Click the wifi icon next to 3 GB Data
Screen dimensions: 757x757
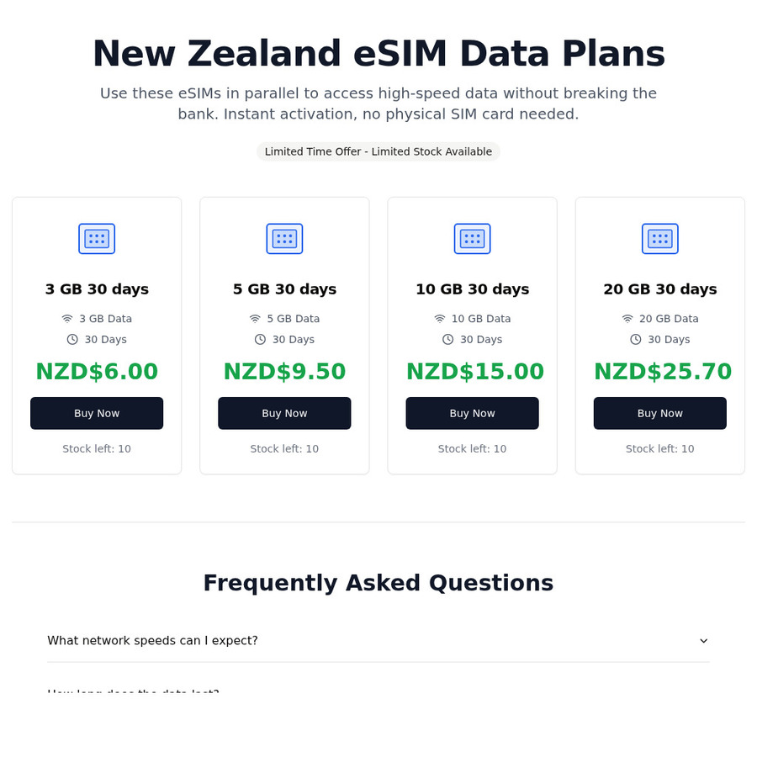coord(66,319)
